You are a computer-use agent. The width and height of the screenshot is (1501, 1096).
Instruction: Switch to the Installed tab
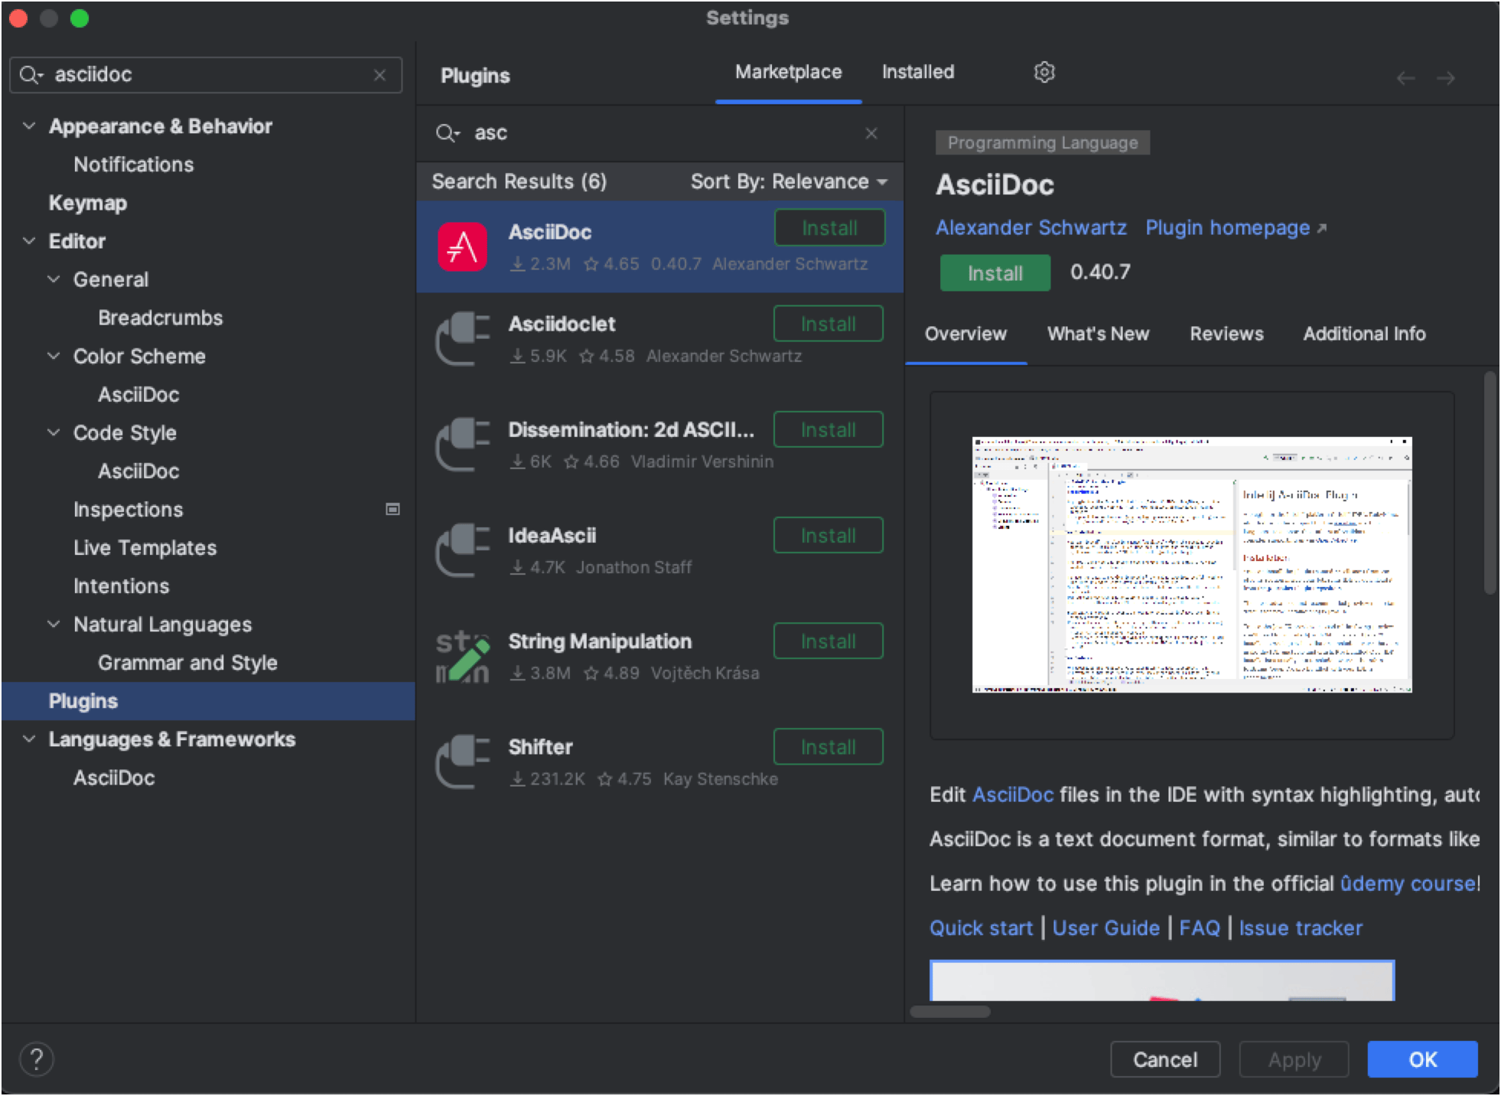tap(917, 72)
